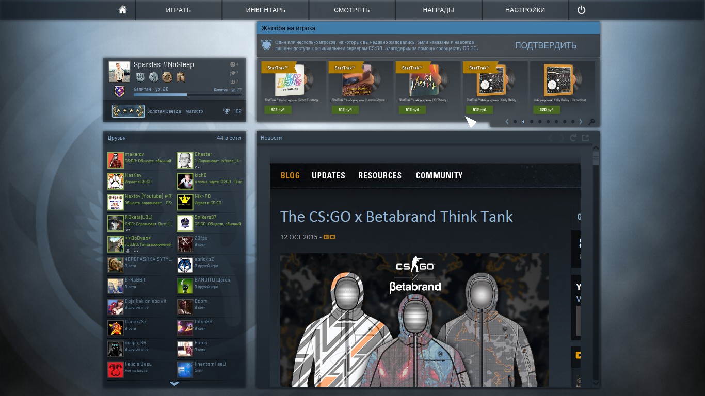Click the '44 в сети' online count
705x396 pixels.
pyautogui.click(x=229, y=138)
